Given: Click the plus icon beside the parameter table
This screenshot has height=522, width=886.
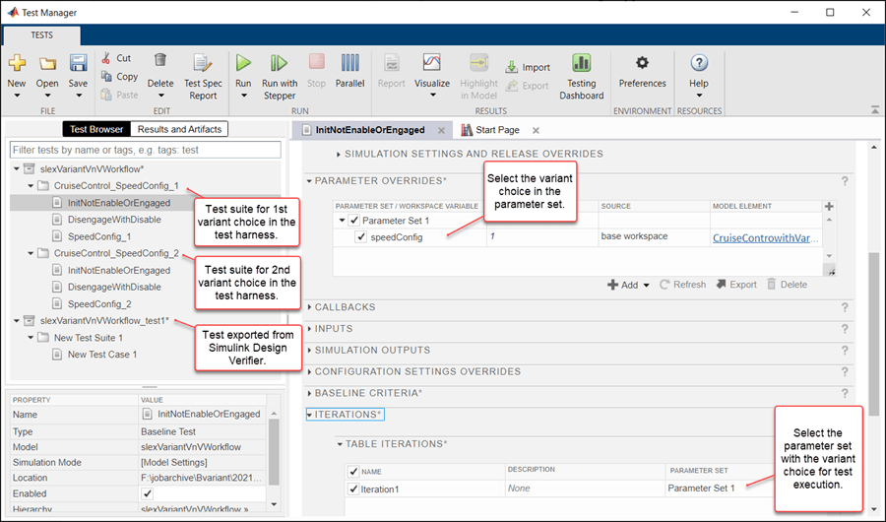Looking at the screenshot, I should [829, 207].
